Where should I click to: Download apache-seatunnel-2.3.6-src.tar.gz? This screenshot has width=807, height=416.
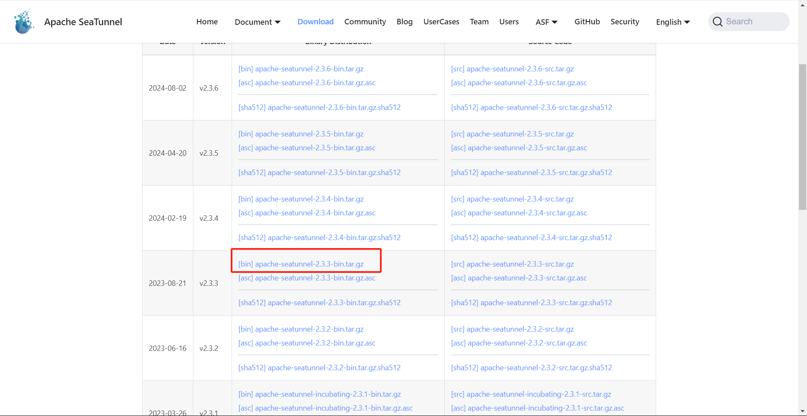coord(512,69)
